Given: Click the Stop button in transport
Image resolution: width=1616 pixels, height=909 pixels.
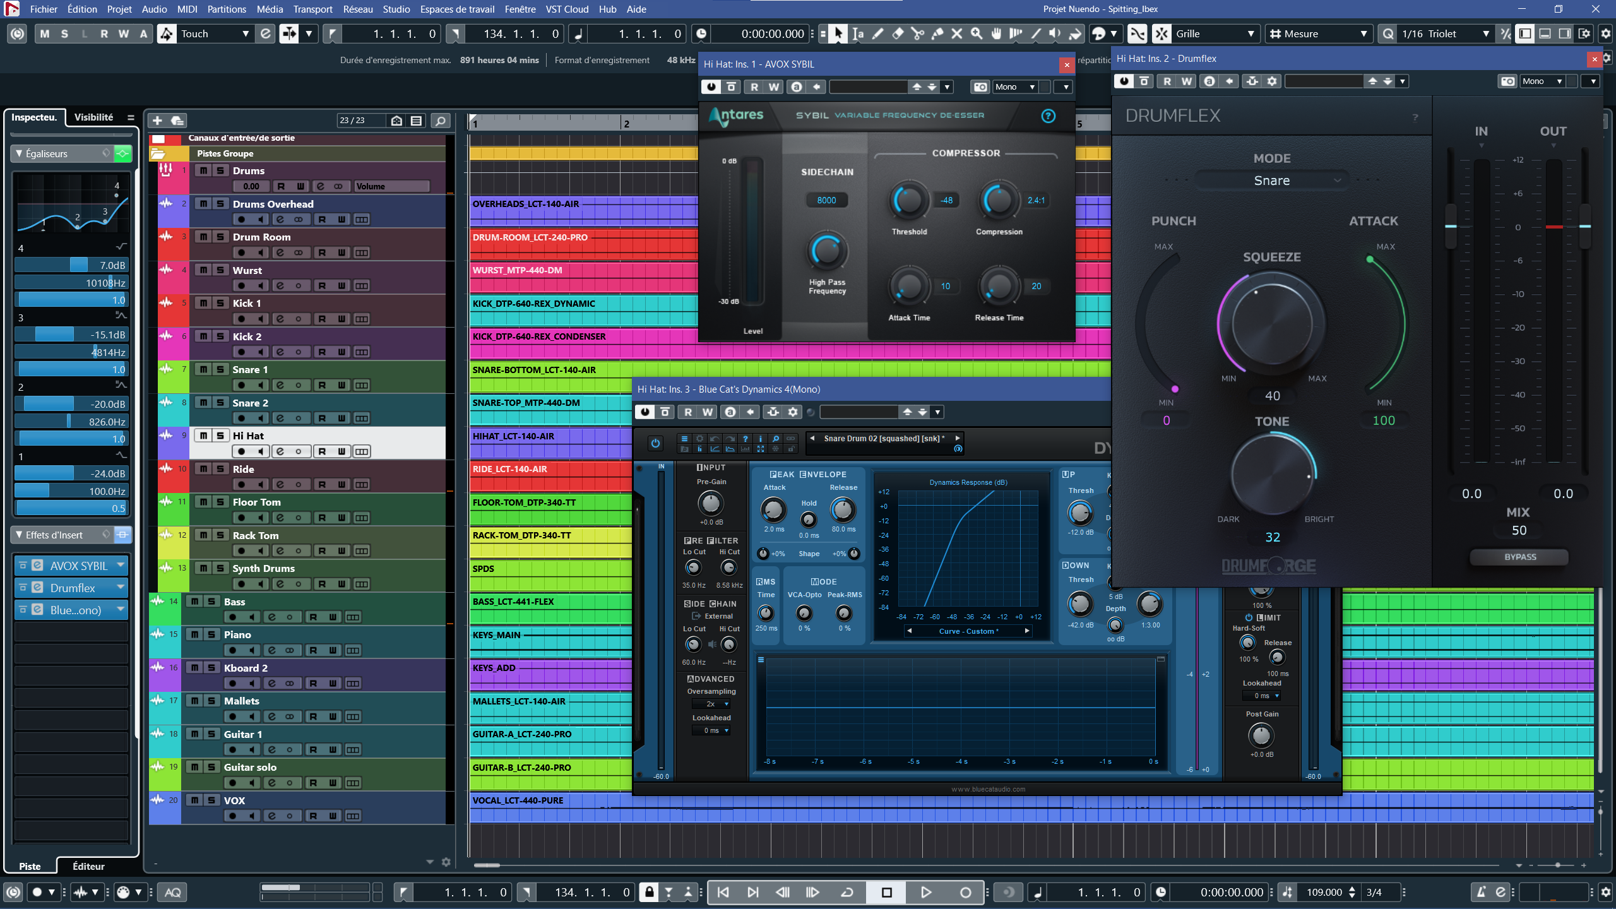Looking at the screenshot, I should 886,892.
